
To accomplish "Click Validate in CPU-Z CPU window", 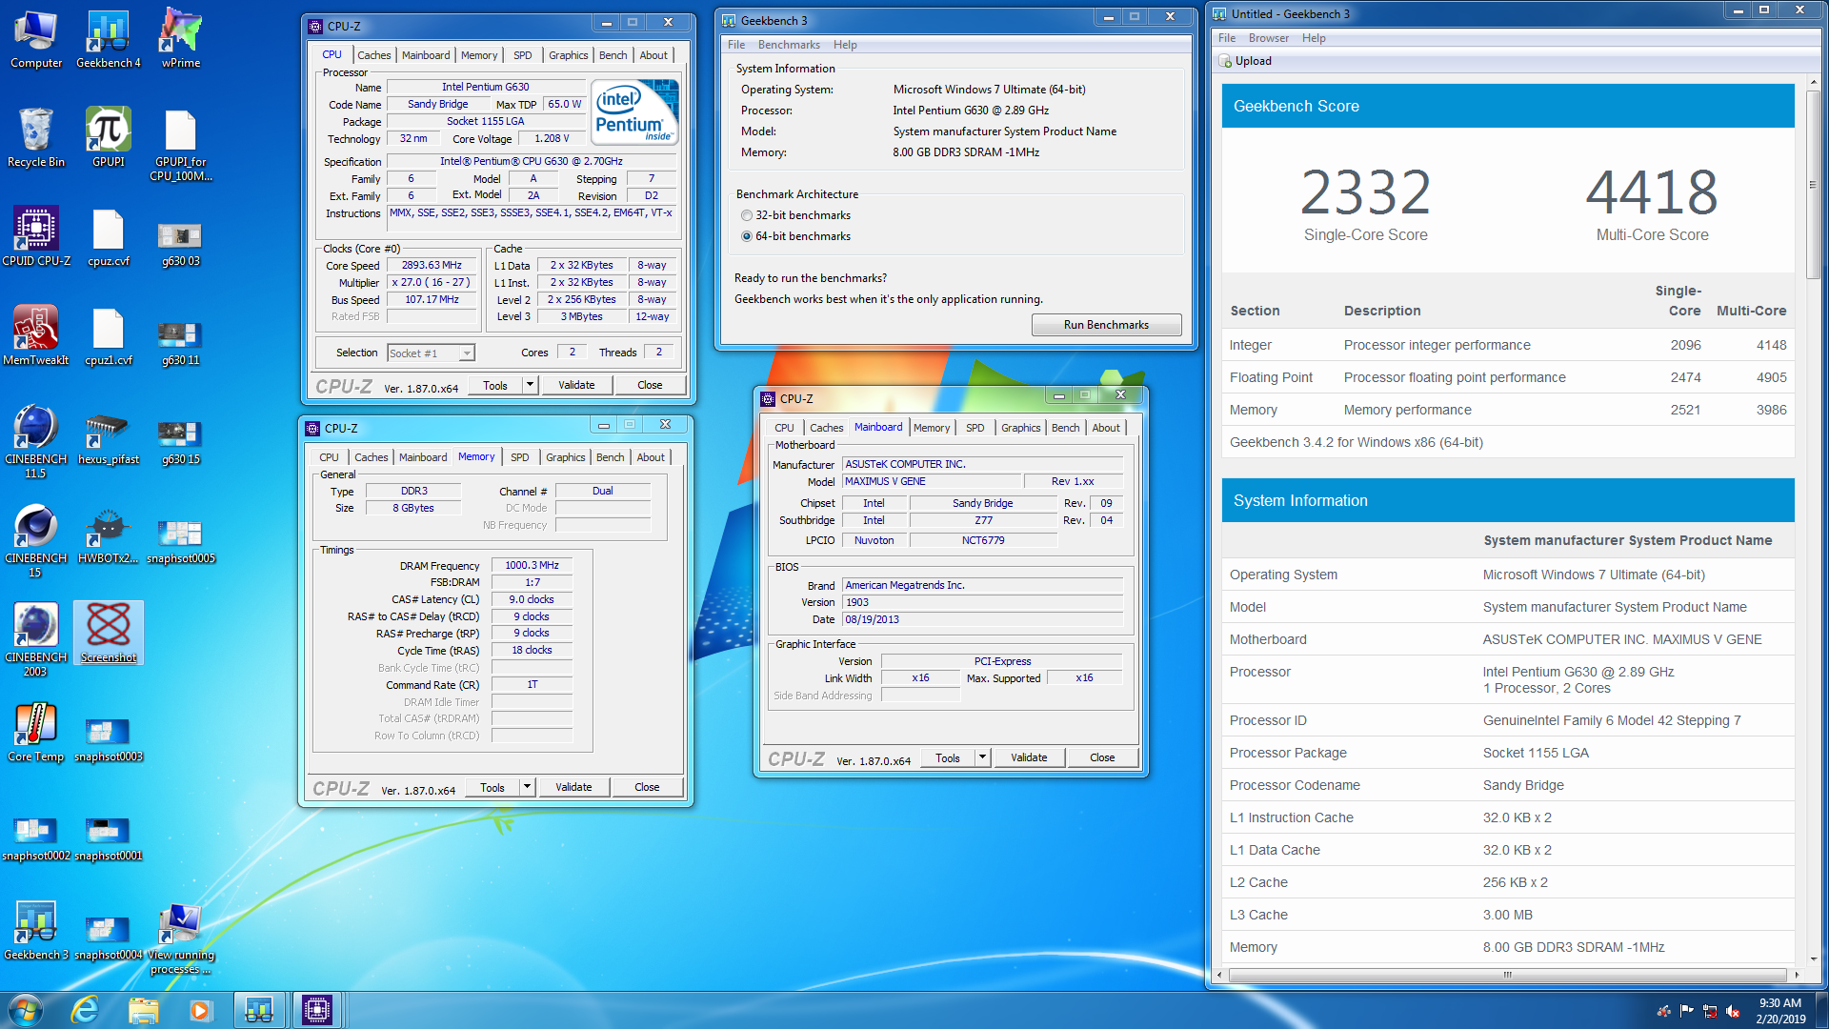I will [576, 385].
